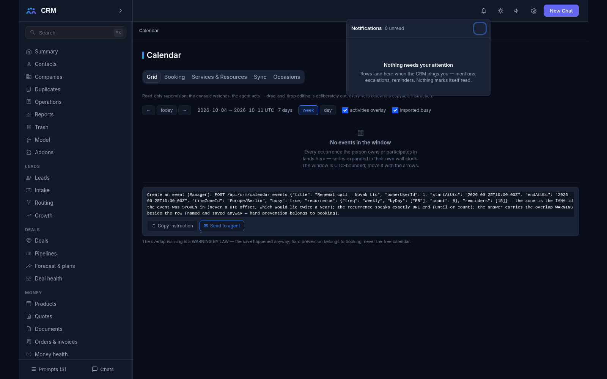Switch to Occasions tab
The image size is (607, 379).
[x=287, y=77]
